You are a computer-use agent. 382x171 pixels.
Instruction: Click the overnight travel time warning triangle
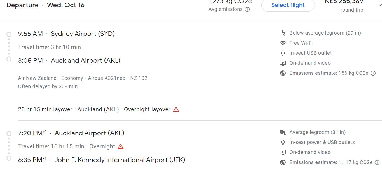(x=121, y=146)
